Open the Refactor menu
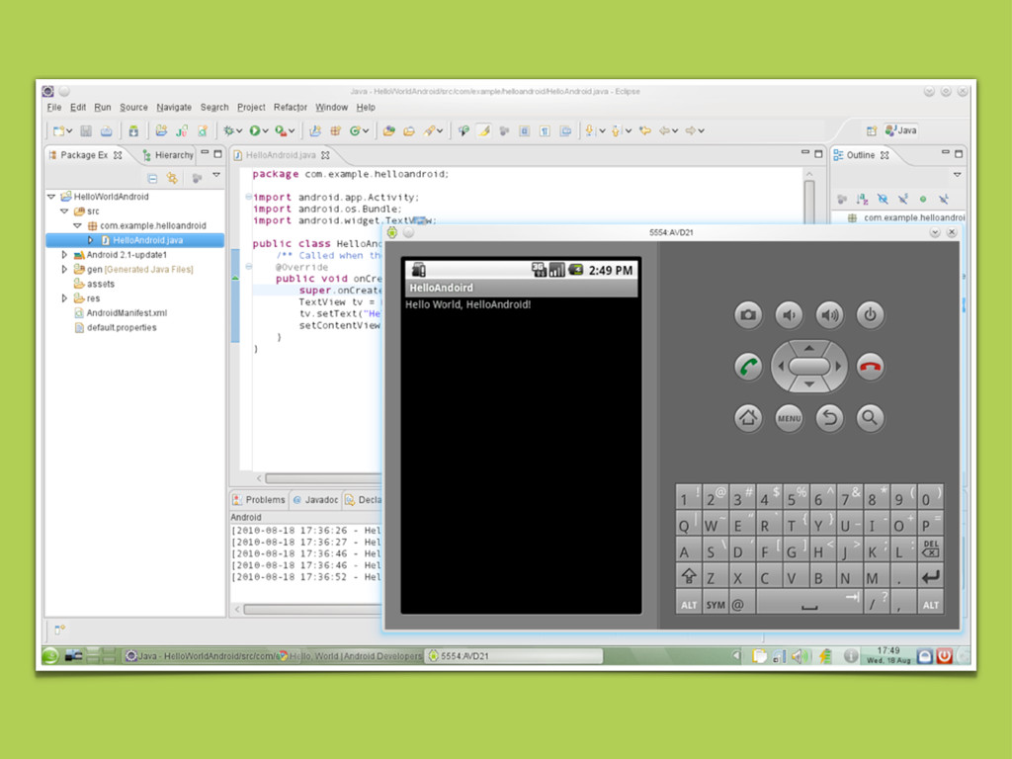The image size is (1012, 759). (291, 107)
